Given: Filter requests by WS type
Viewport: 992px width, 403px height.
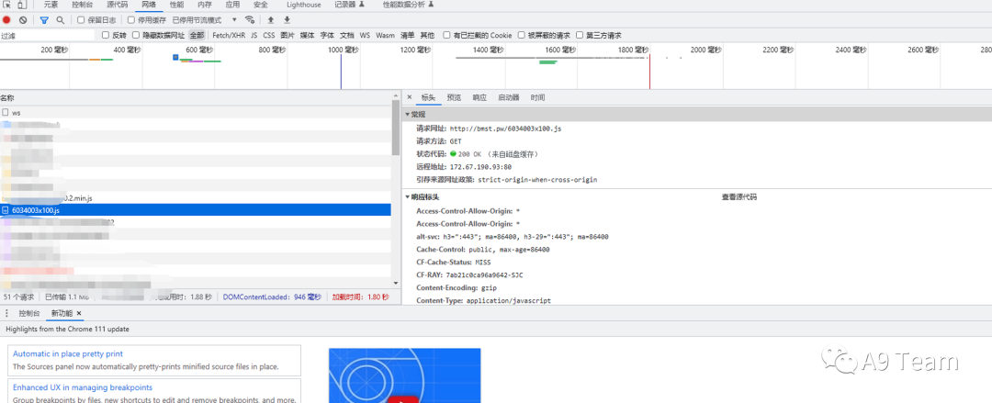Looking at the screenshot, I should click(x=365, y=36).
